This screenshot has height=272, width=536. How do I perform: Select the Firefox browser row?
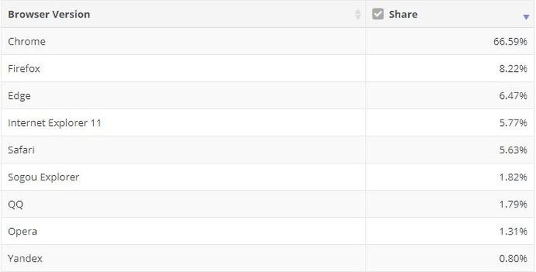[x=268, y=68]
